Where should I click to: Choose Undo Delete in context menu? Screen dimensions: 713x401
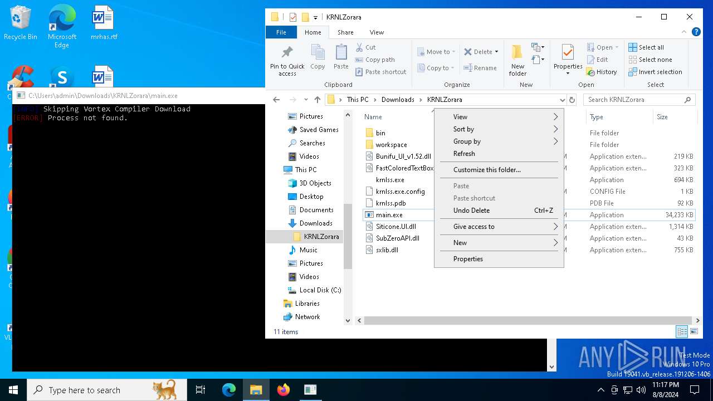[x=499, y=211]
